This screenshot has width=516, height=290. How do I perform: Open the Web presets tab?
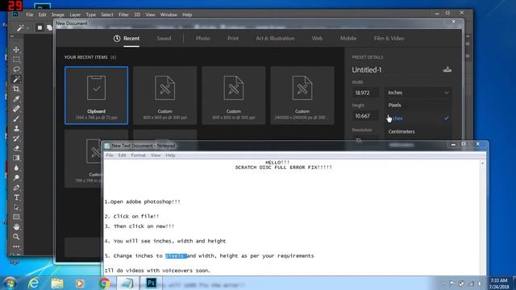tap(317, 39)
